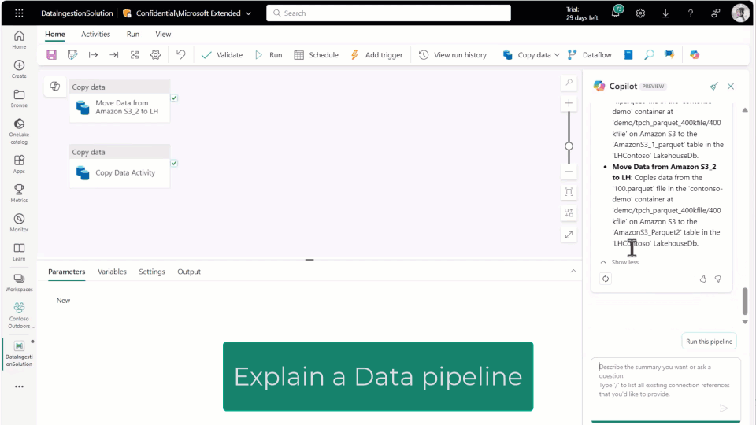Run the pipeline from the toolbar
The width and height of the screenshot is (756, 425).
(x=269, y=55)
